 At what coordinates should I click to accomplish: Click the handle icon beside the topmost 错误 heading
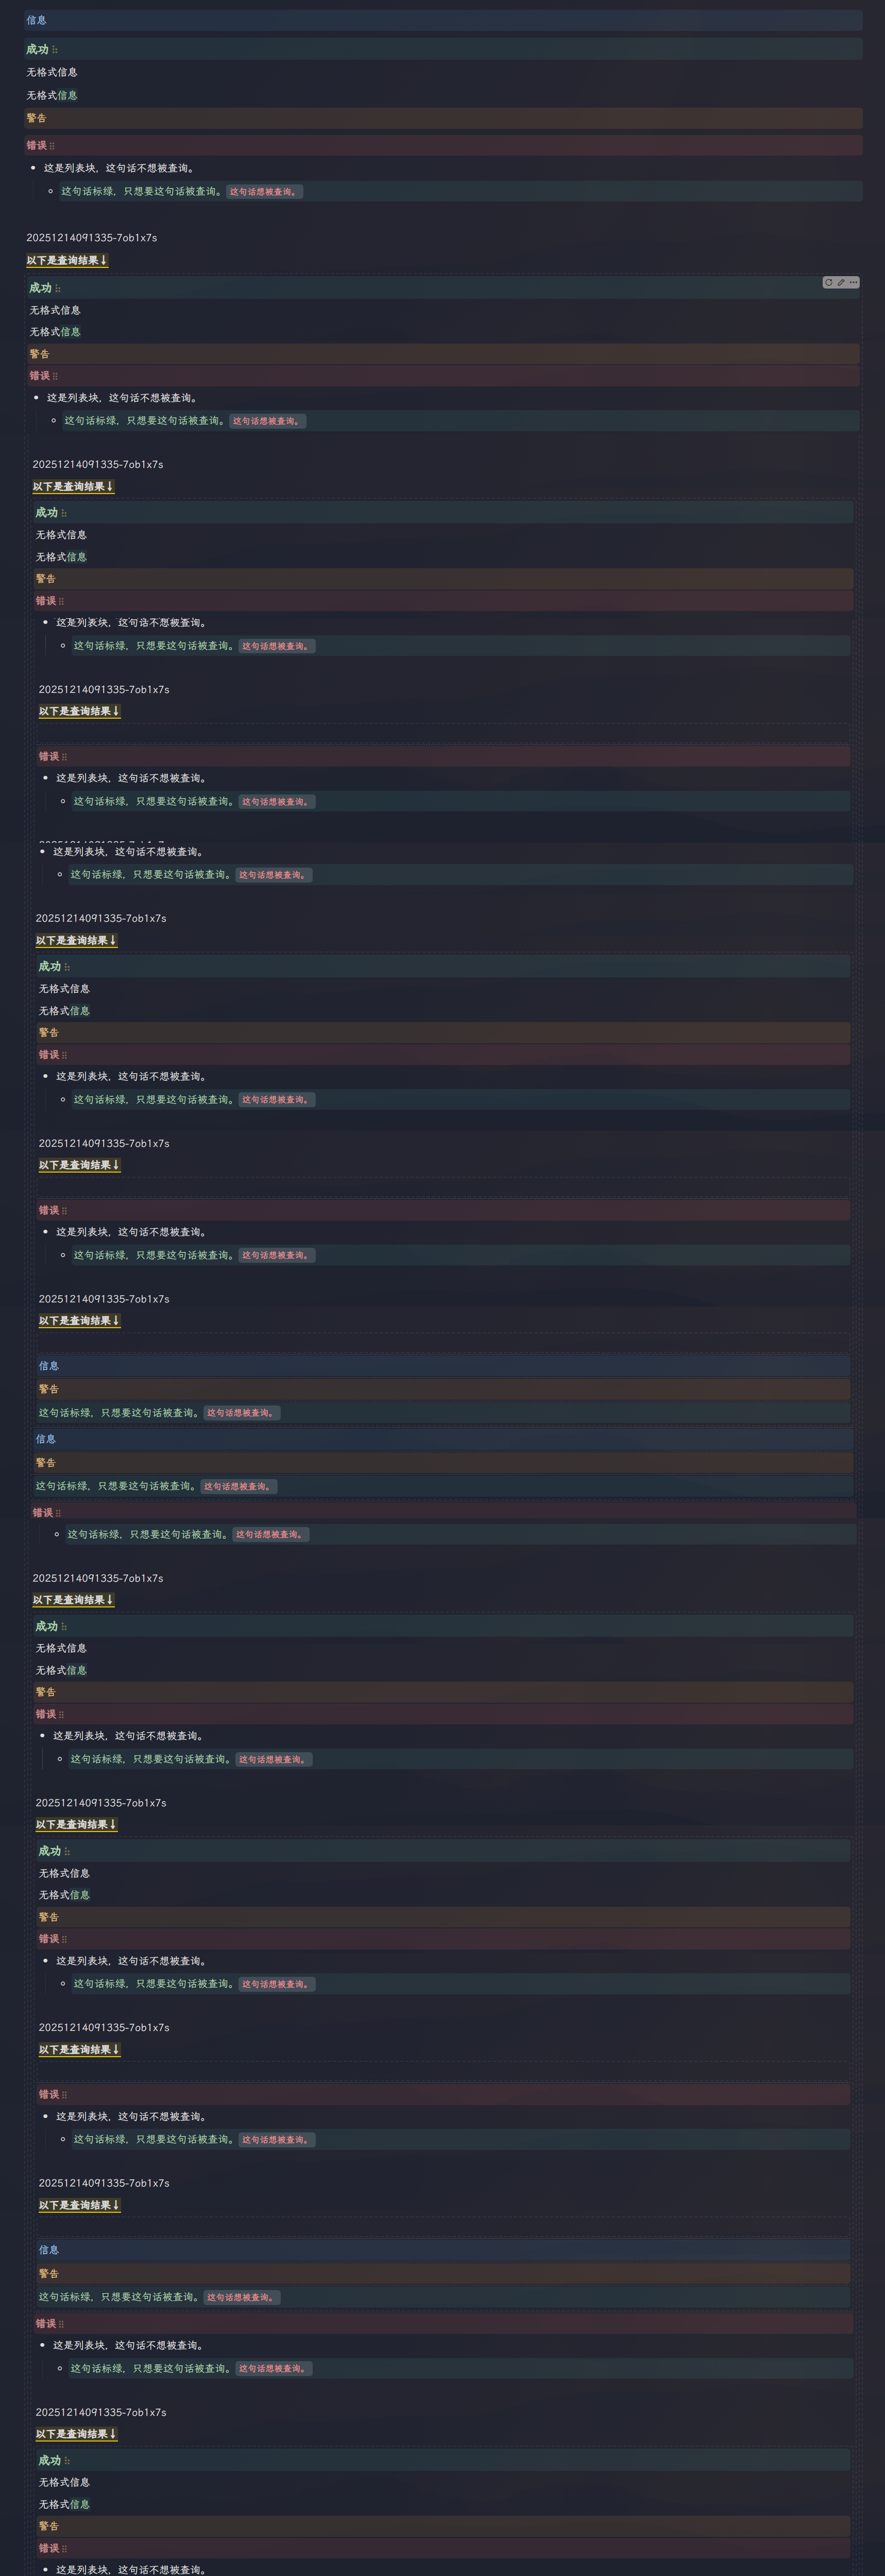click(x=52, y=146)
